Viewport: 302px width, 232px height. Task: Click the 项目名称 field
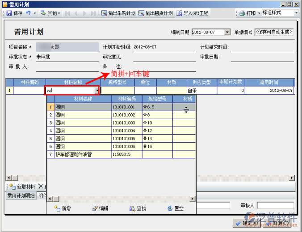point(67,47)
